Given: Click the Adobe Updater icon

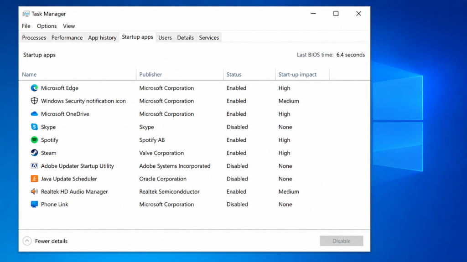Looking at the screenshot, I should coord(34,165).
